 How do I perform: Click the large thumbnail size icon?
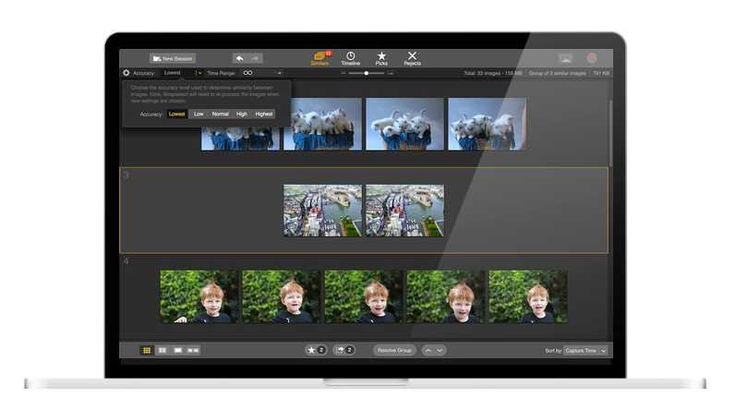390,73
